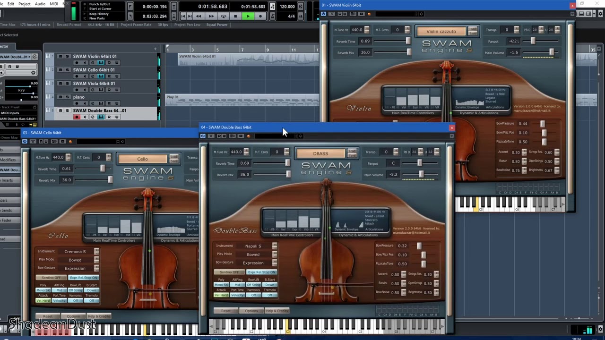
Task: Toggle the transport Cycle loop button
Action: tap(223, 16)
